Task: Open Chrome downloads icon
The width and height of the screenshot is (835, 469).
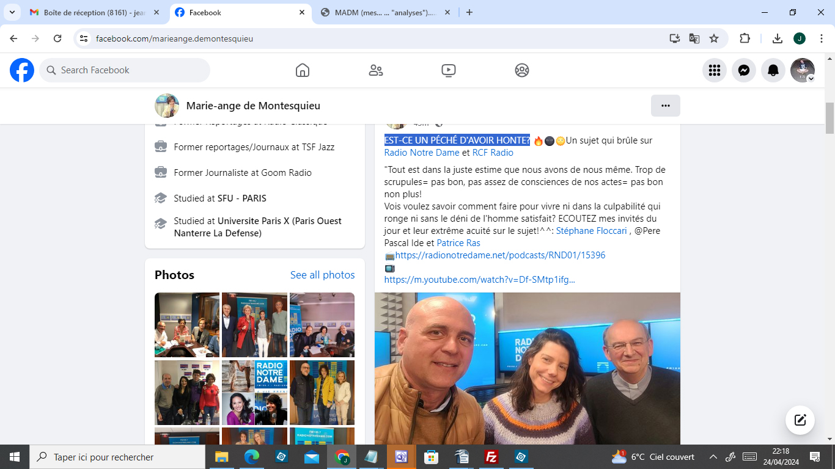Action: [778, 38]
